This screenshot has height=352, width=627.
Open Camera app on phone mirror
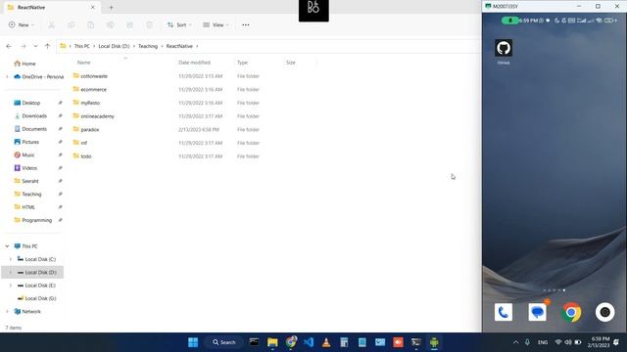point(605,312)
